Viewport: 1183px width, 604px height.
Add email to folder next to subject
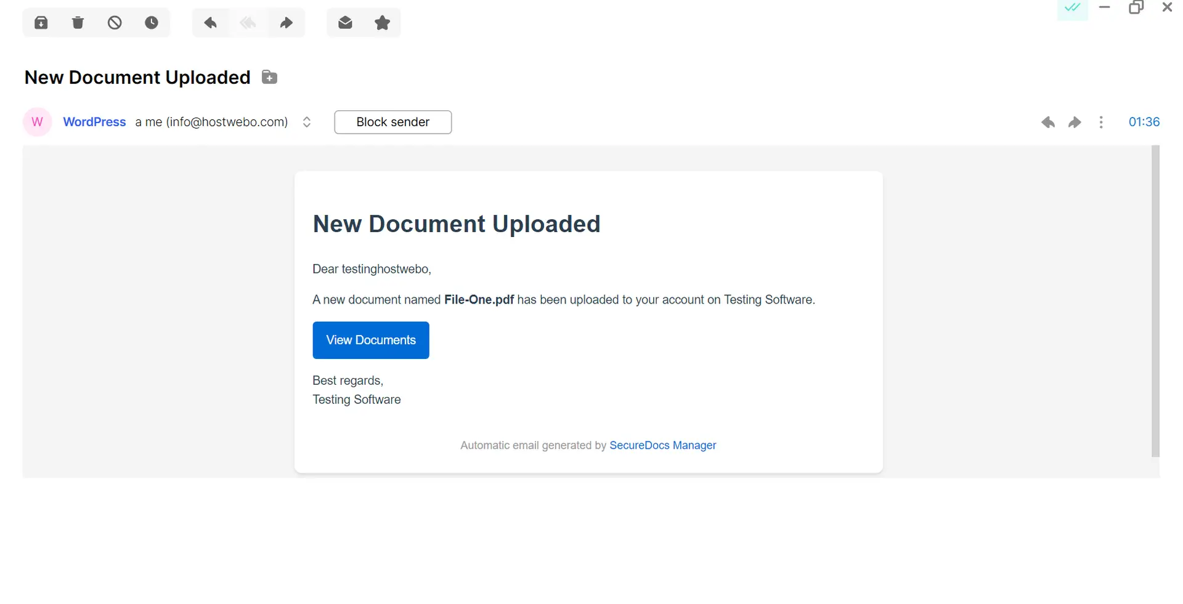coord(269,78)
